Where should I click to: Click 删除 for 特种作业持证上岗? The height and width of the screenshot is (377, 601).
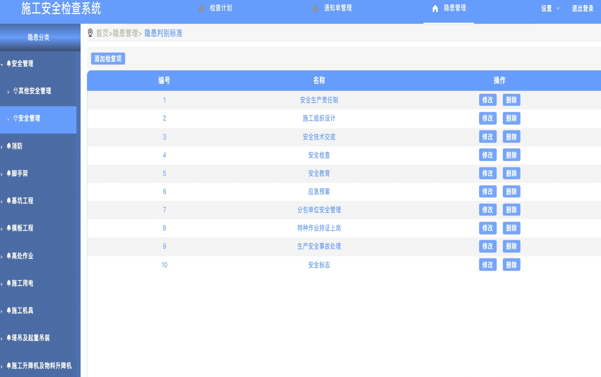click(511, 228)
